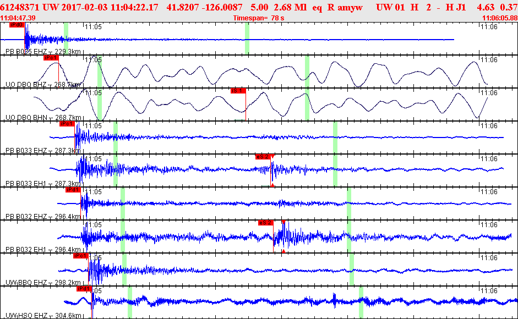
Task: Click the earlier green bar on PB B033 EH1 trace
Action: click(x=115, y=170)
